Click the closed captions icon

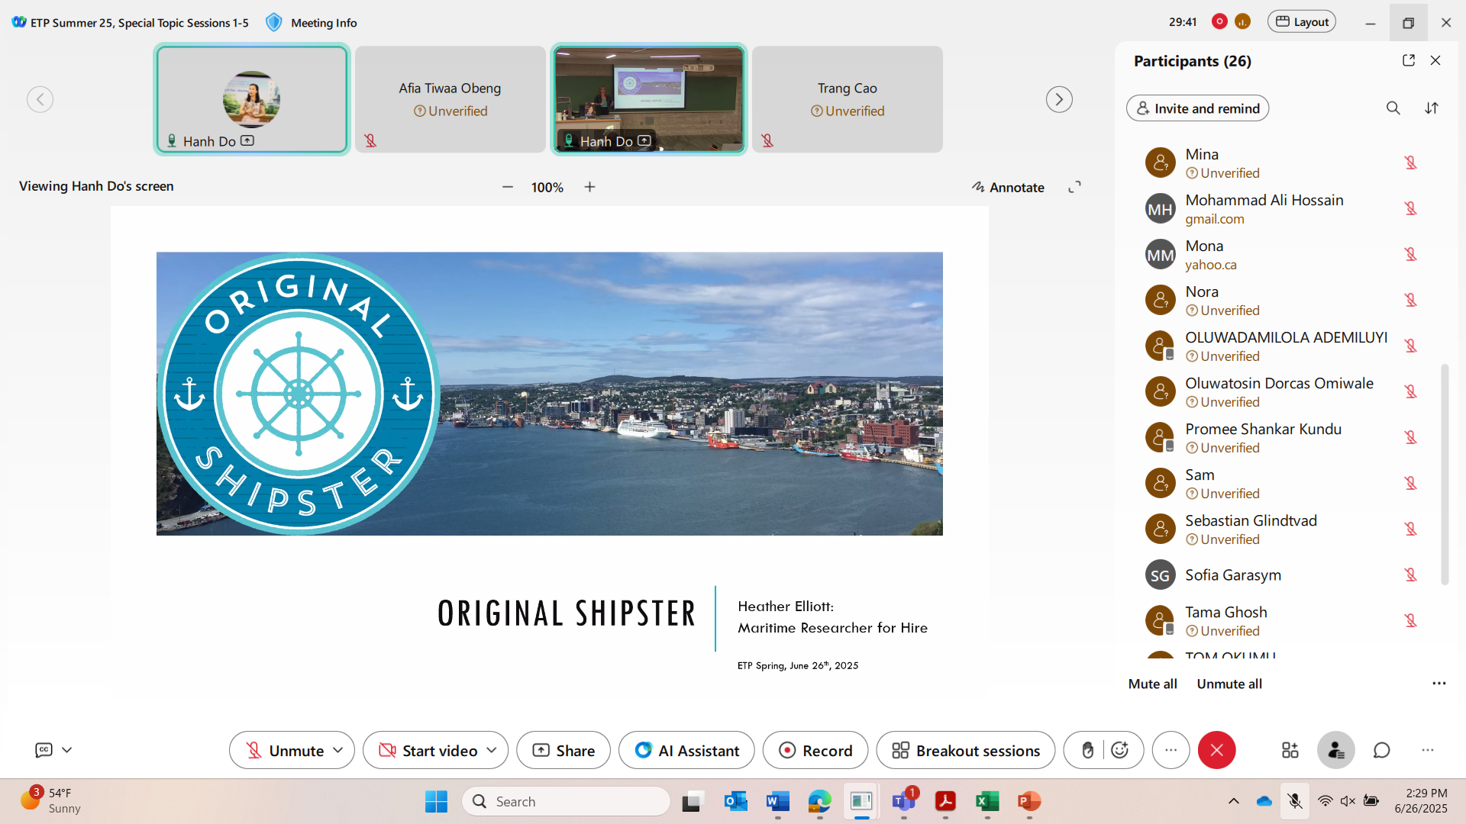(x=44, y=750)
